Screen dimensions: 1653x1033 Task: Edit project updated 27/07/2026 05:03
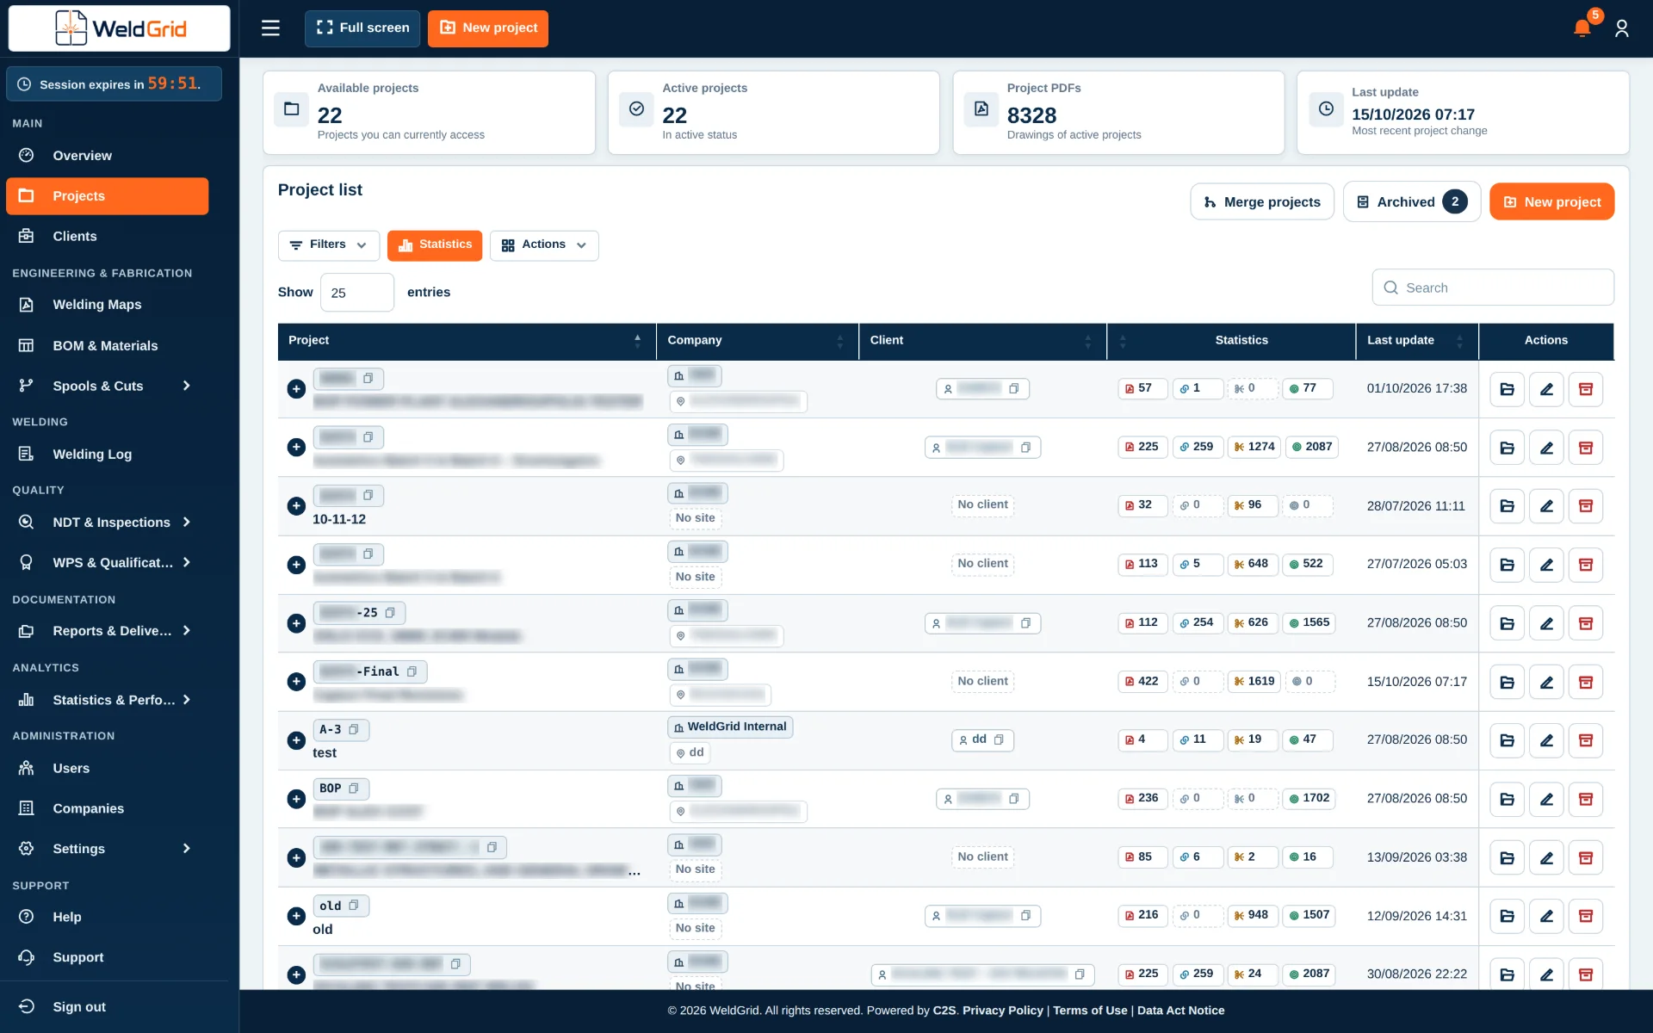(1546, 565)
